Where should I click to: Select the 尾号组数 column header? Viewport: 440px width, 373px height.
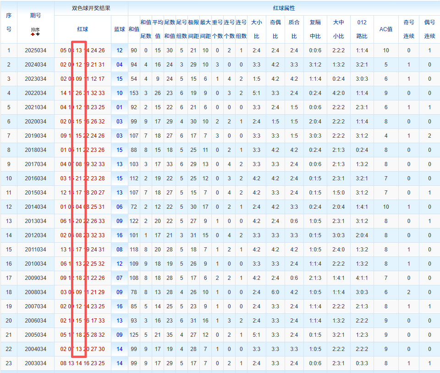tap(181, 29)
